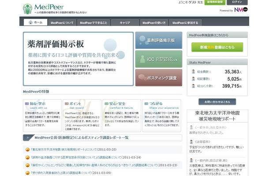
Task: Click doctor icon beside 一般外科,消化器外科 comment
Action: [191, 127]
